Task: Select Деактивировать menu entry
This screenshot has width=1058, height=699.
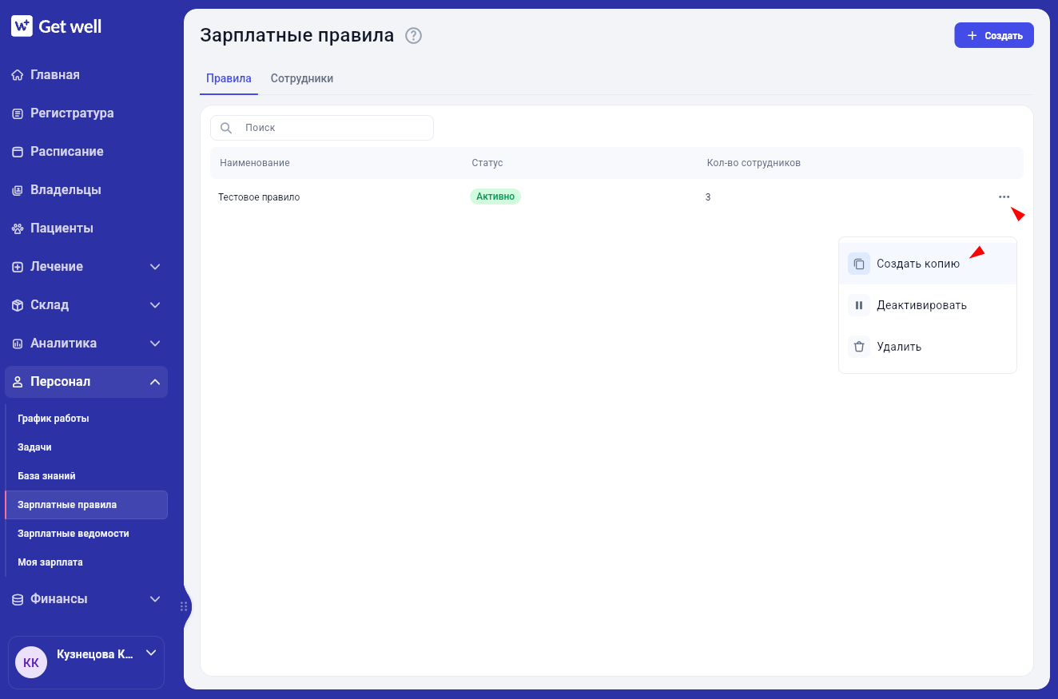Action: click(x=928, y=305)
